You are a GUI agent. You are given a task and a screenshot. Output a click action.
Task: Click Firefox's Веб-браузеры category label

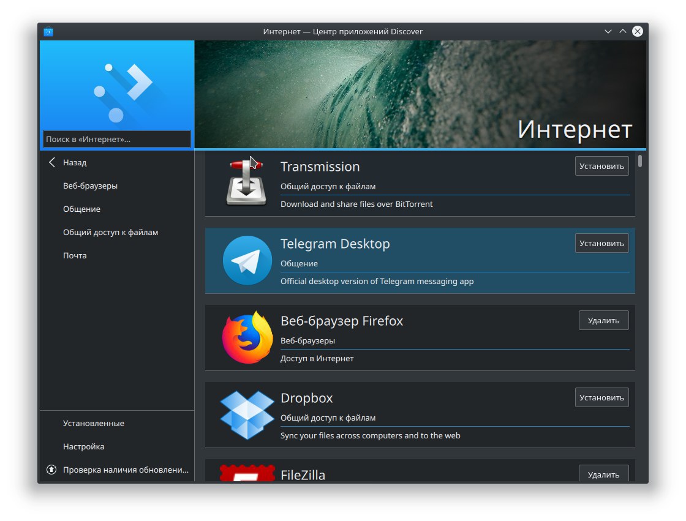[307, 340]
